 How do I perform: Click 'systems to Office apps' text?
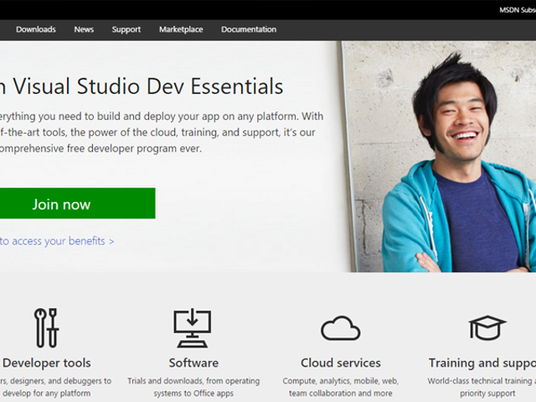pos(193,393)
